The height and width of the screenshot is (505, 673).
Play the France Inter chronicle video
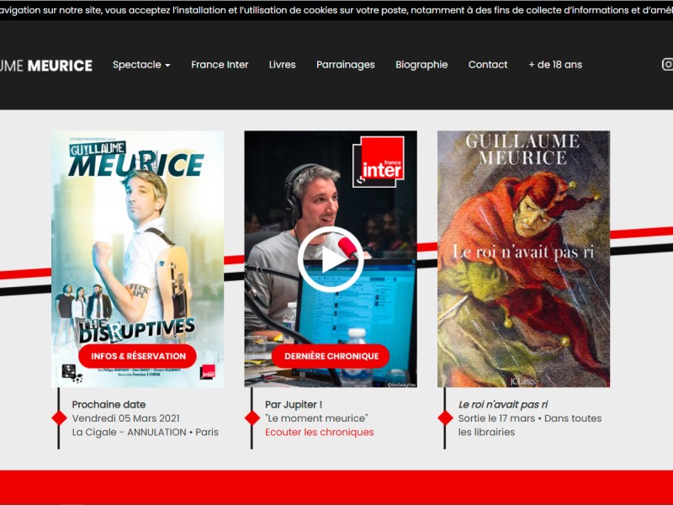tap(331, 259)
